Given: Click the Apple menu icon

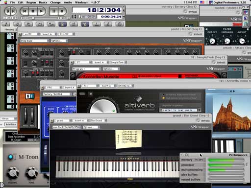Looking at the screenshot, I should (5, 2).
